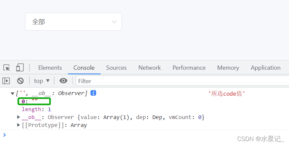Activate the inspect element picker icon
This screenshot has width=289, height=145.
click(7, 68)
